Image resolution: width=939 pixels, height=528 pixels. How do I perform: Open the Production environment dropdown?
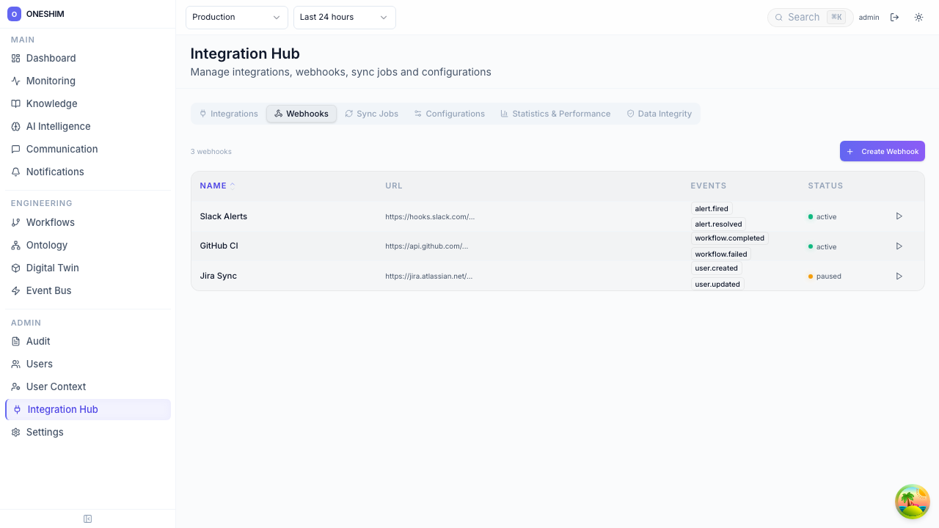pyautogui.click(x=236, y=17)
